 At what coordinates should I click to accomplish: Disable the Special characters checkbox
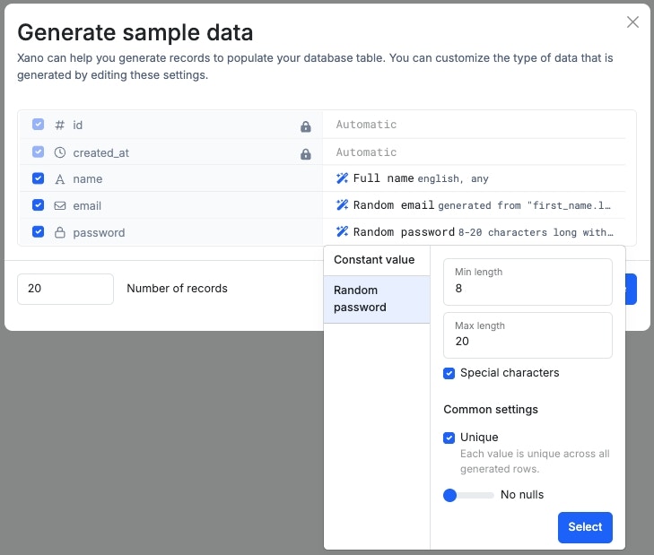click(x=449, y=373)
